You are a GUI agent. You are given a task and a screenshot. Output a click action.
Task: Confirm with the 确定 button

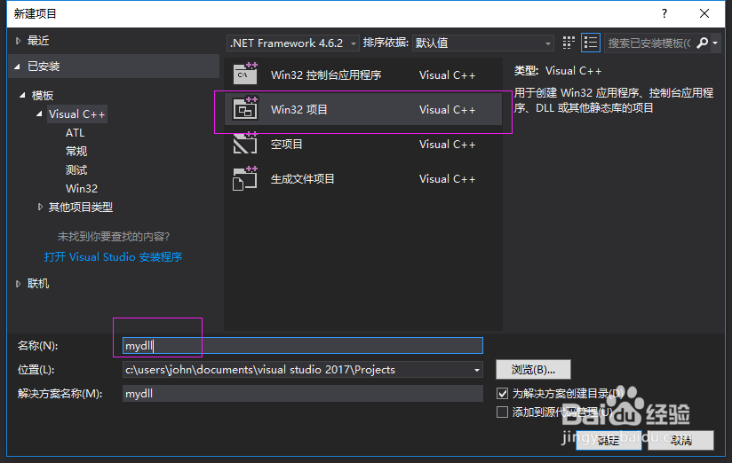[609, 440]
